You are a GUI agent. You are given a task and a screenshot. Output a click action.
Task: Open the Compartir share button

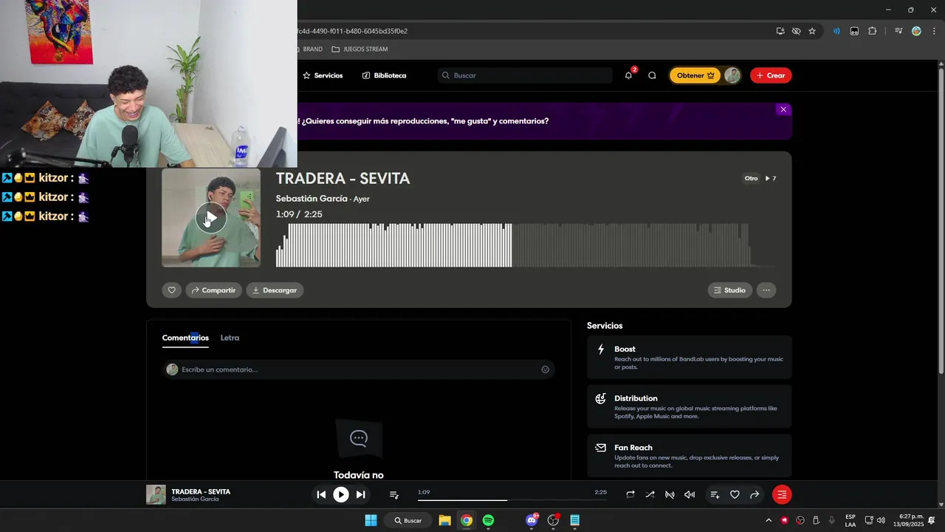point(213,290)
